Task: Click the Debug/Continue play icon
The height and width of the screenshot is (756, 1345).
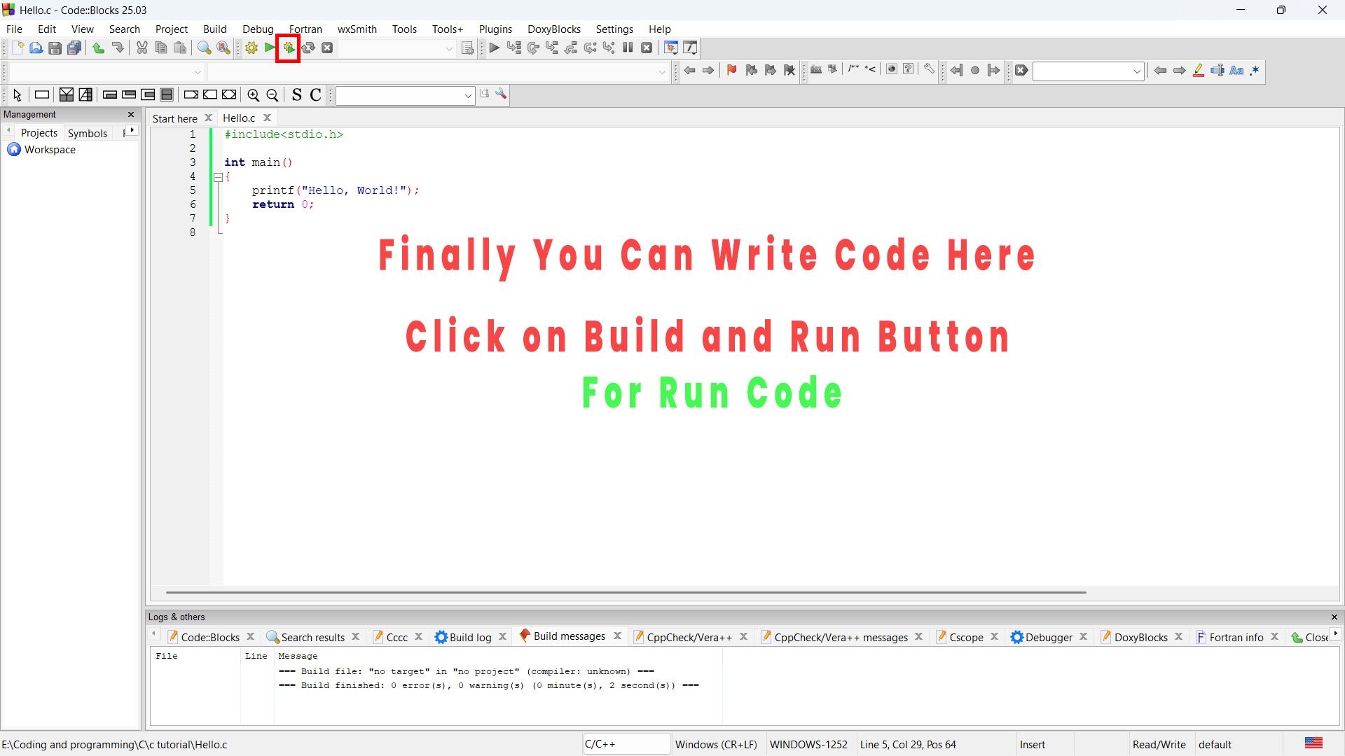Action: point(494,48)
